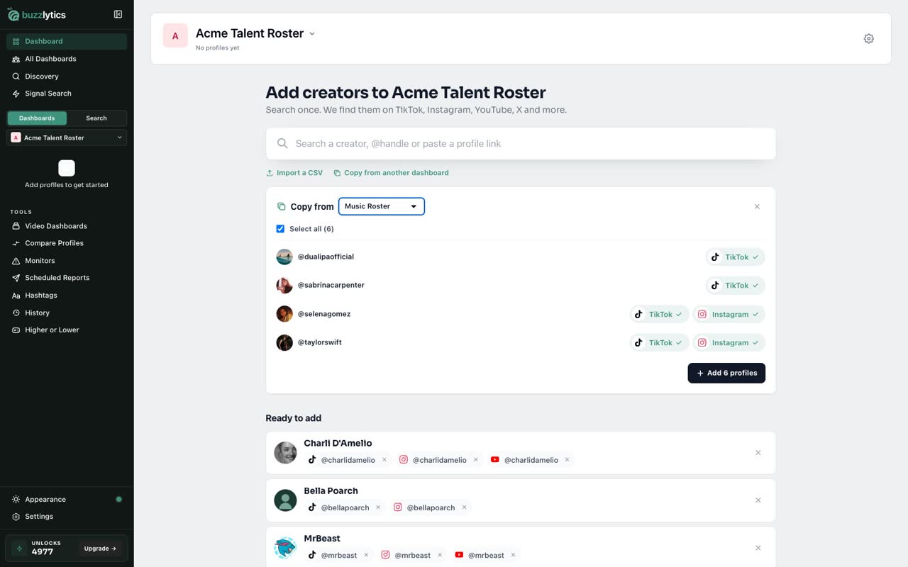Screen dimensions: 908x567
Task: Remove Charli's TikTok handle
Action: pos(384,460)
